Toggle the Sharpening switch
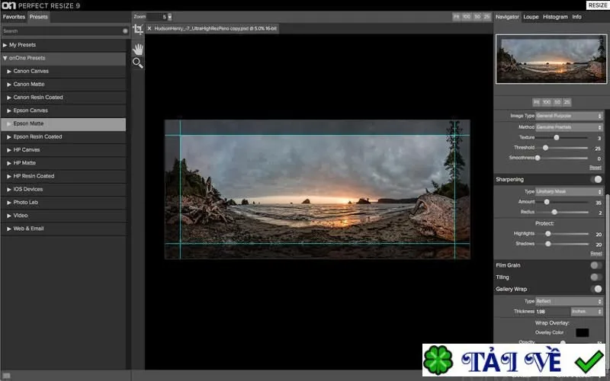This screenshot has height=381, width=610. pos(596,179)
